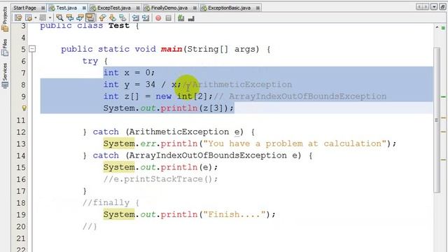The width and height of the screenshot is (448, 252).
Task: Close the Start Page tab
Action: pyautogui.click(x=43, y=8)
